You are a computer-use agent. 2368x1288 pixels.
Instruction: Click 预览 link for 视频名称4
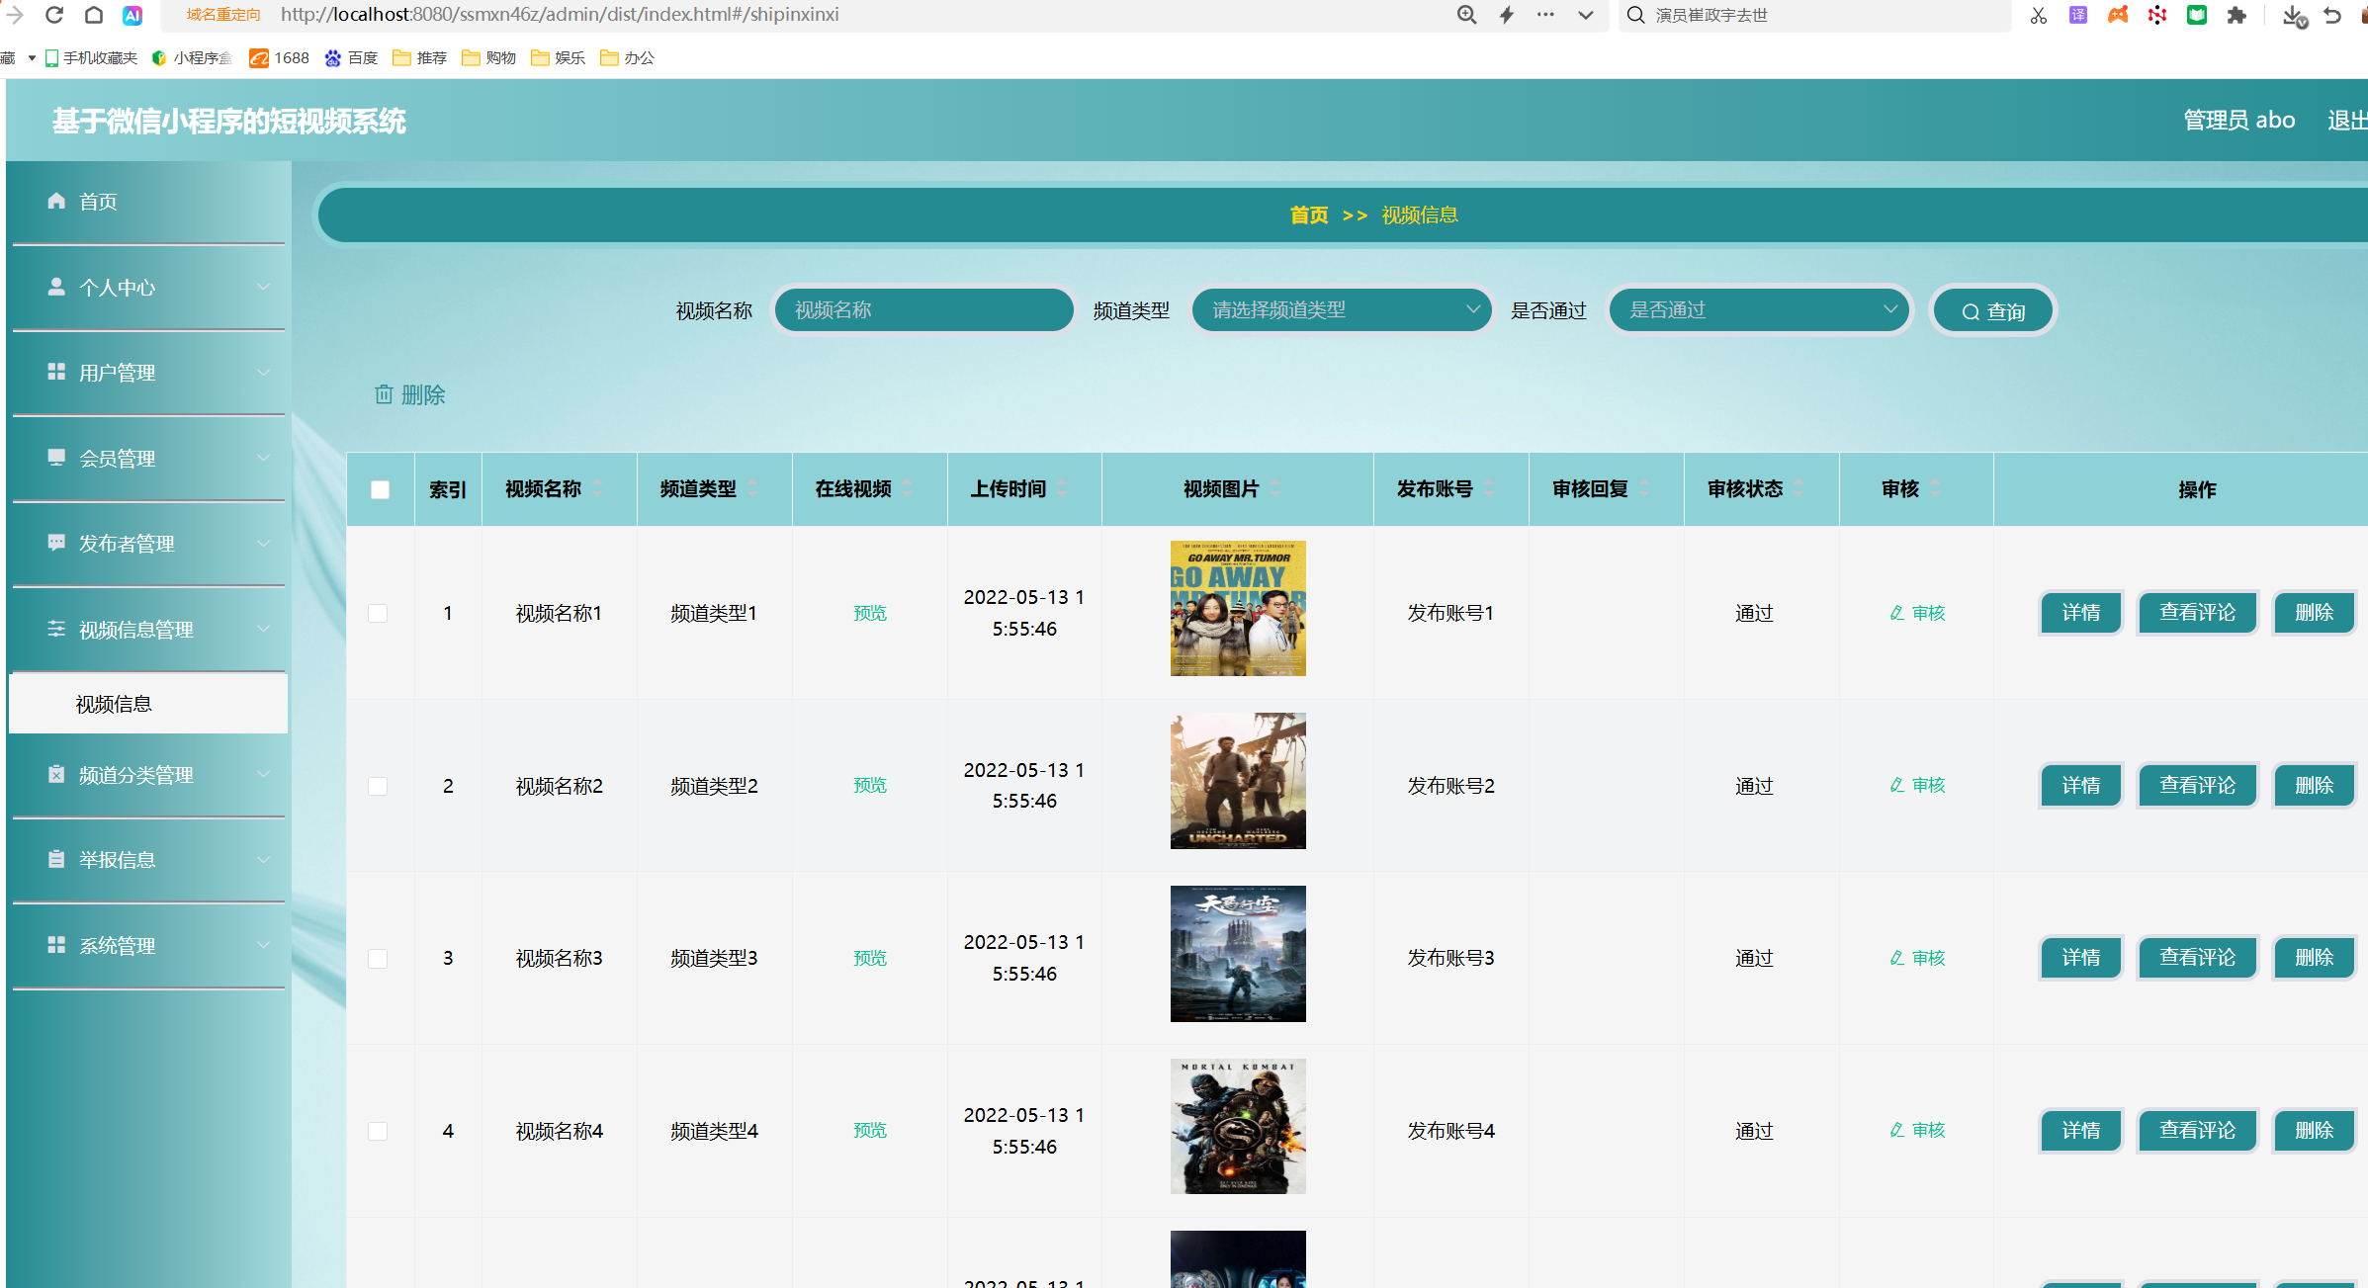(870, 1131)
